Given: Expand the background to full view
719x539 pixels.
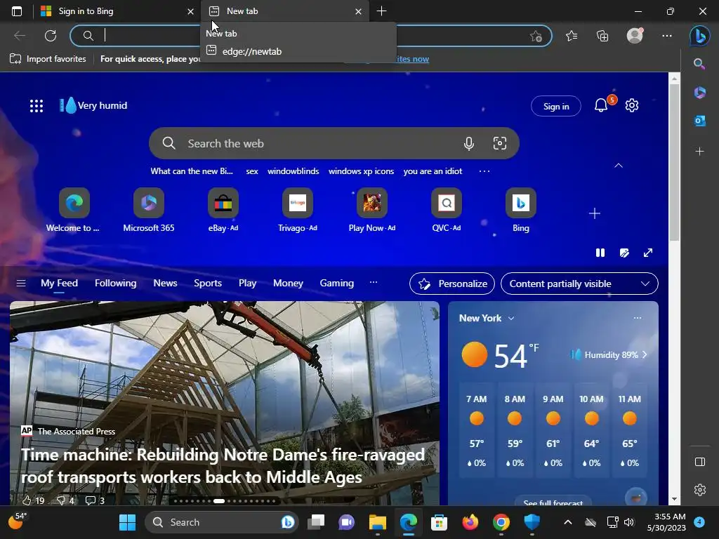Looking at the screenshot, I should (648, 253).
